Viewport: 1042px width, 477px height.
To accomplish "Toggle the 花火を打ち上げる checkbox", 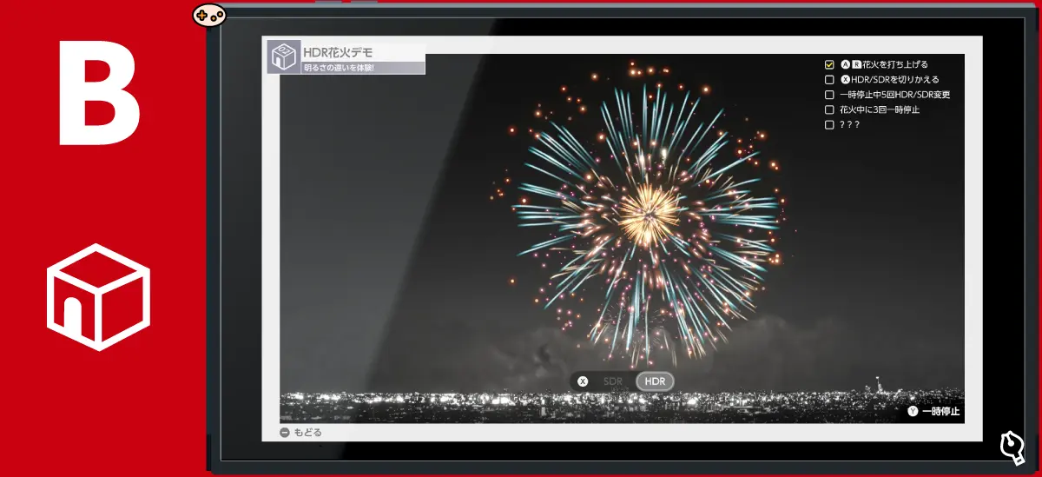I will click(x=829, y=64).
